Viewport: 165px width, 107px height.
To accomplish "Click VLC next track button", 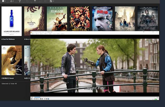I will [x=38, y=99].
